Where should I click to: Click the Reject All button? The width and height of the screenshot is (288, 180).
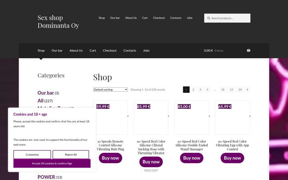pos(71,155)
